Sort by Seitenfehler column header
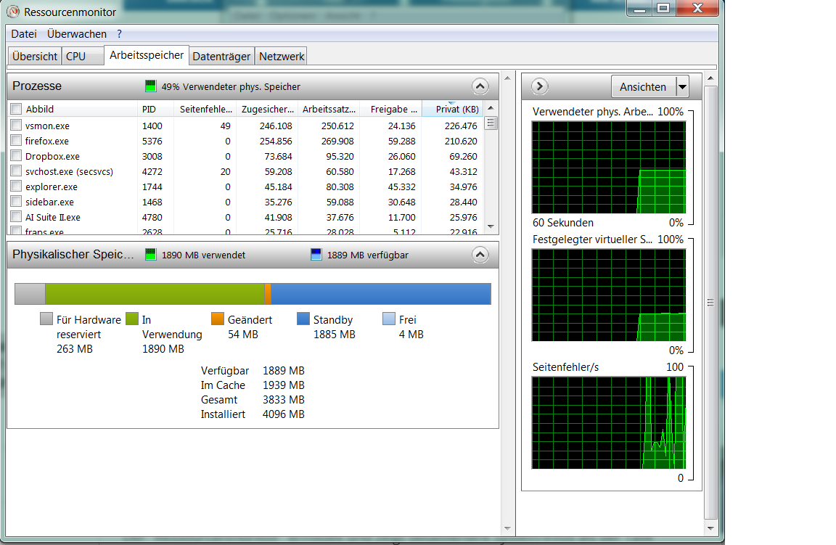The height and width of the screenshot is (545, 836). (x=205, y=109)
